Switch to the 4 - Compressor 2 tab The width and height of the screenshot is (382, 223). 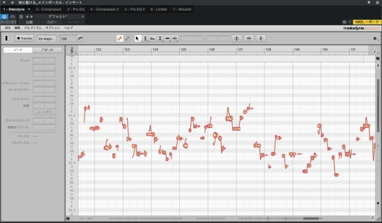(x=105, y=9)
